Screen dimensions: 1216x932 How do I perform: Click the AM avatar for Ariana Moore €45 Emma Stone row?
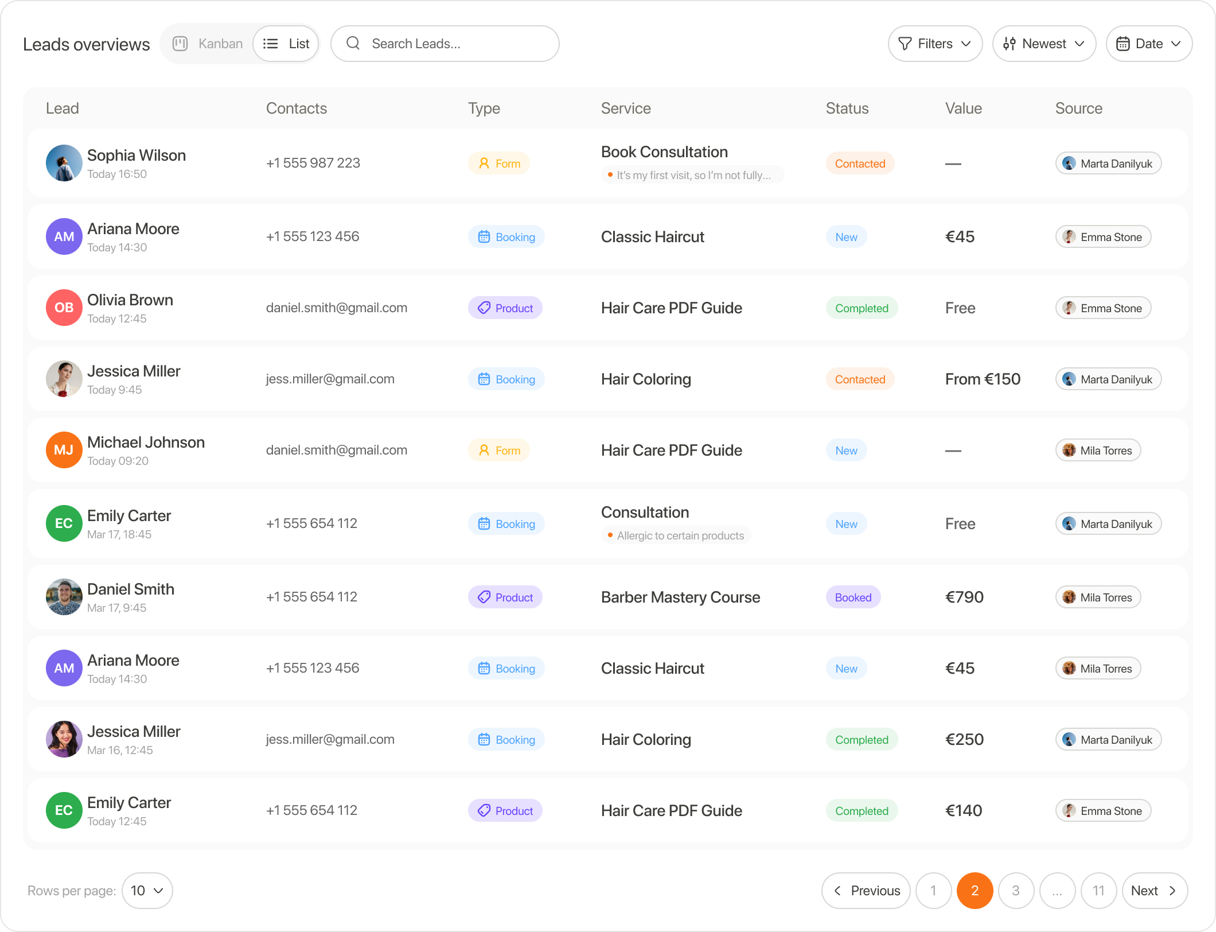[64, 236]
